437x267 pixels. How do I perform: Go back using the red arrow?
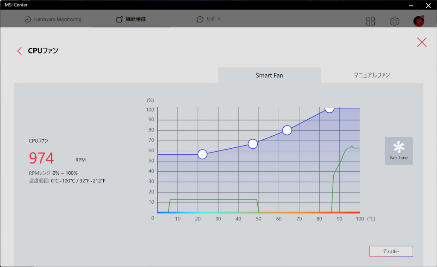coord(19,51)
